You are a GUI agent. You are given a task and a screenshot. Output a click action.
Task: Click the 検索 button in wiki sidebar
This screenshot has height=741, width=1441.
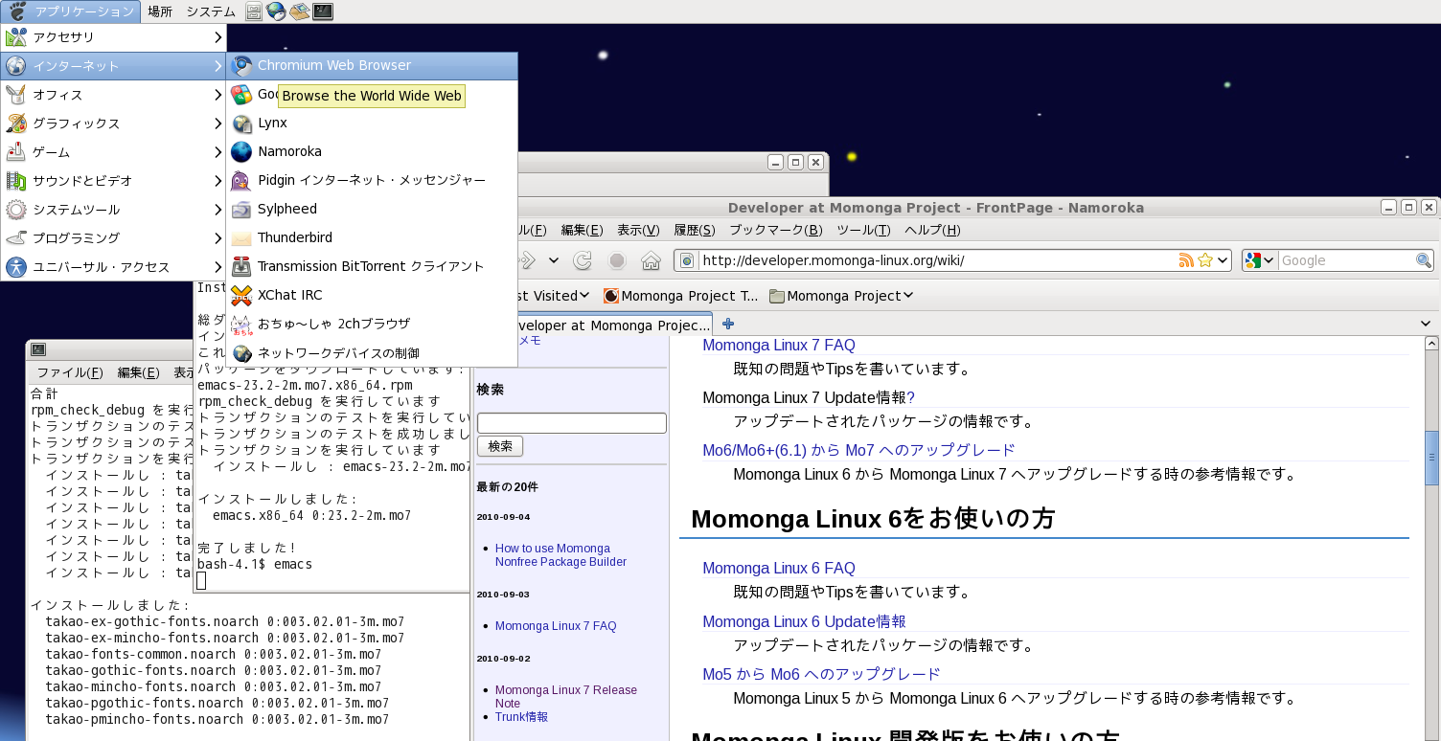500,446
